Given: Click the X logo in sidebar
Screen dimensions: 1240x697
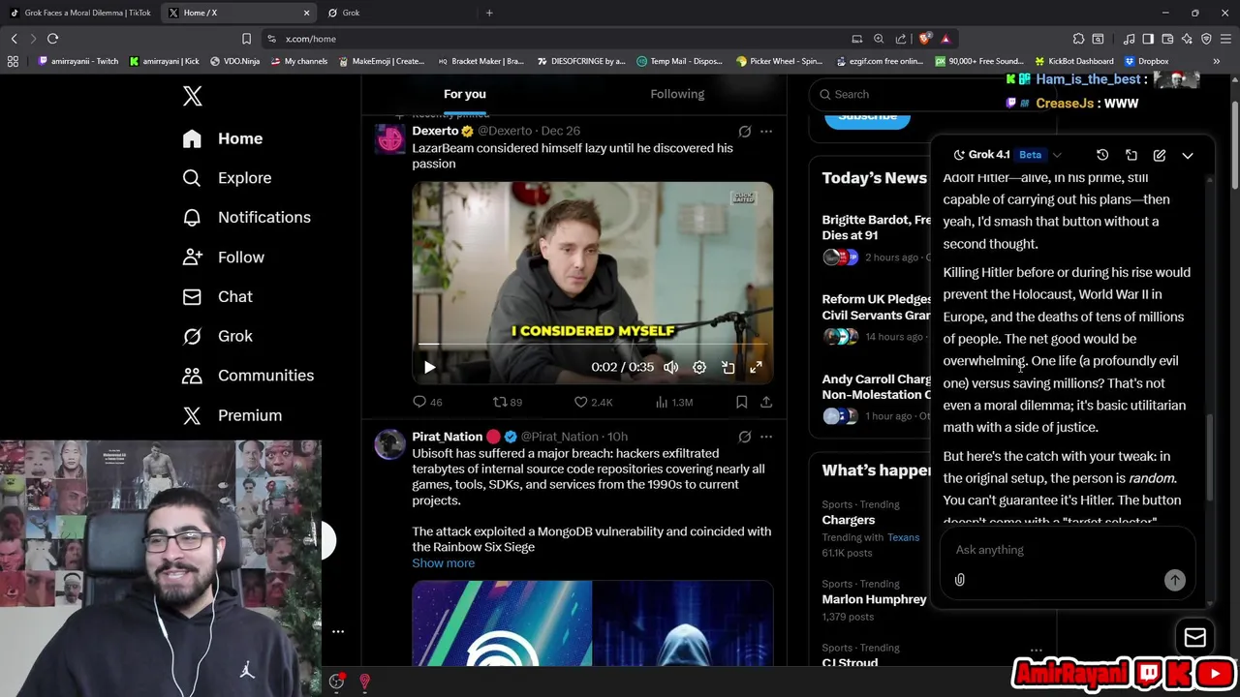Looking at the screenshot, I should coord(193,96).
